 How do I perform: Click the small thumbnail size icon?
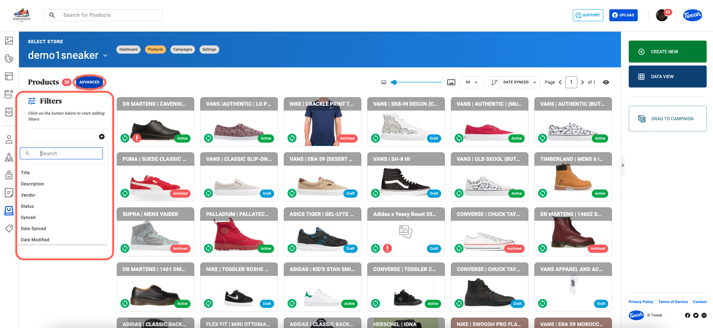[x=384, y=82]
